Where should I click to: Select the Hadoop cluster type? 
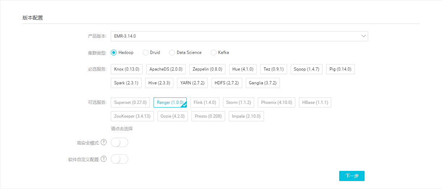tap(114, 52)
